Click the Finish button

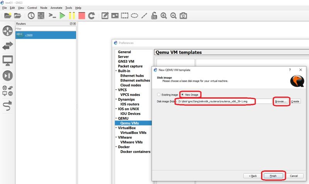point(273,176)
